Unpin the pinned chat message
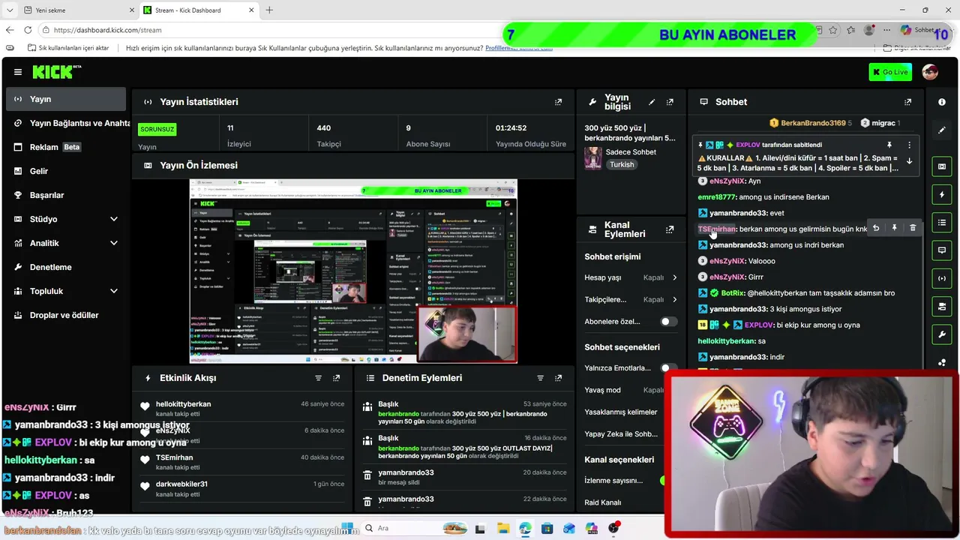Screen dimensions: 960x540 pyautogui.click(x=889, y=145)
